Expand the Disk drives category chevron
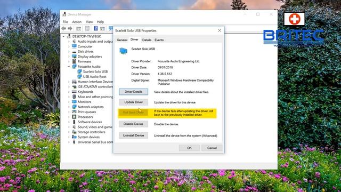This screenshot has width=341, height=192. (69, 51)
